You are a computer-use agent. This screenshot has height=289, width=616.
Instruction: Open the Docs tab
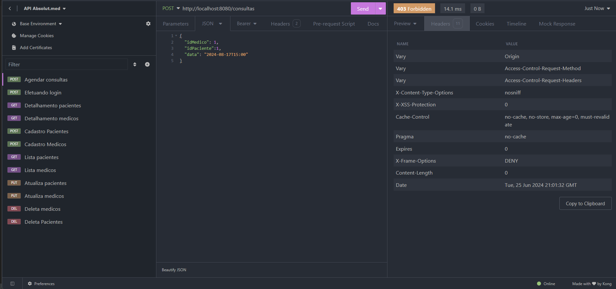pyautogui.click(x=373, y=24)
